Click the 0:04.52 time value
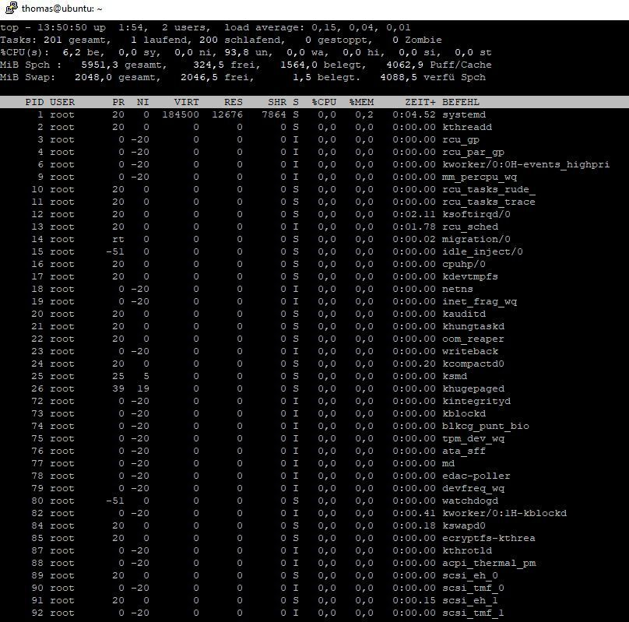Screen dimensions: 629x622 [x=414, y=114]
